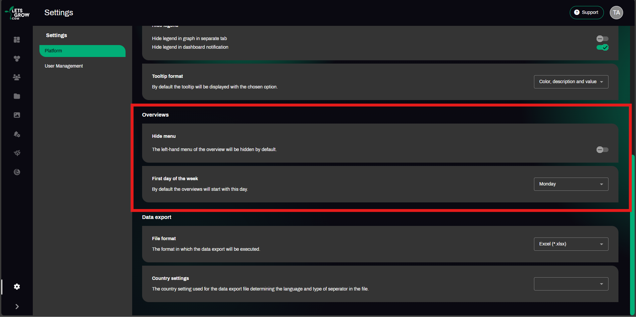Screen dimensions: 636x317
Task: Select the Platform settings tab
Action: tap(82, 51)
